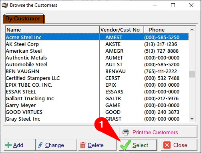The image size is (201, 153).
Task: Click the Select button label
Action: (140, 145)
